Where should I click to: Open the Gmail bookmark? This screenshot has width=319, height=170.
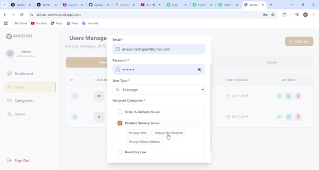(21, 23)
